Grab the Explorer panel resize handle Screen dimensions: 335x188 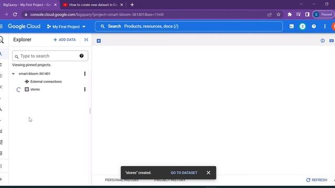[90, 111]
